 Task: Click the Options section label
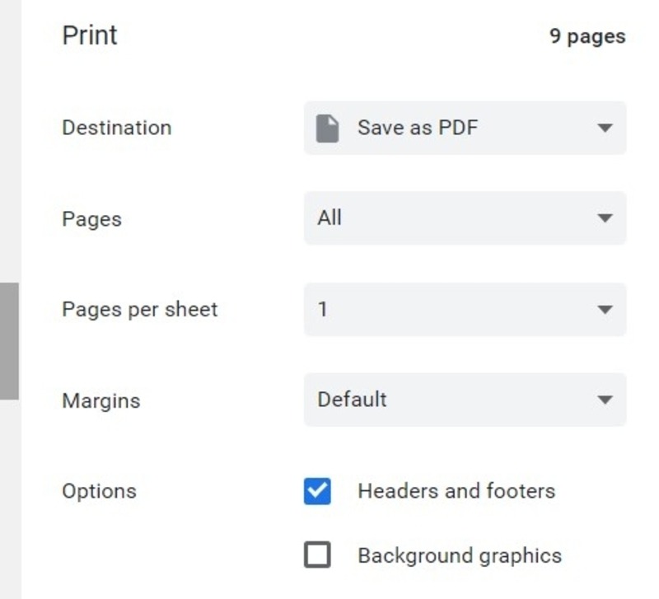(99, 491)
